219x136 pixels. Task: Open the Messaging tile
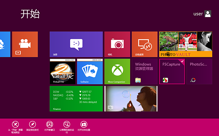pos(76,44)
